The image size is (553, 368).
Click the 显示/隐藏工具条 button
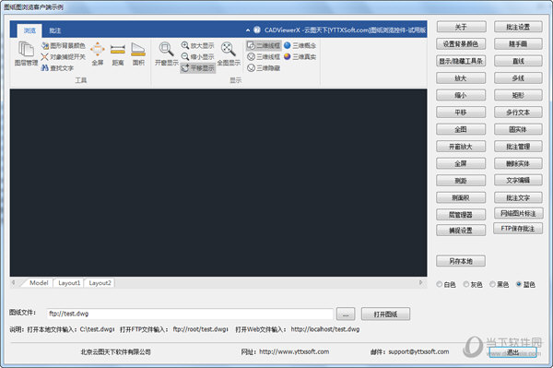(x=461, y=61)
